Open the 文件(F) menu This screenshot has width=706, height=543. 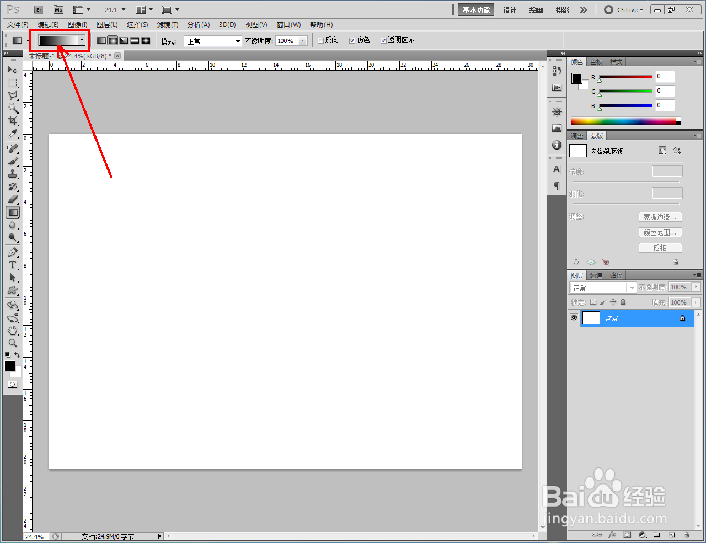18,25
